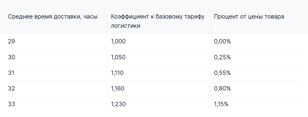Click the percentage value 0,80%

point(222,89)
